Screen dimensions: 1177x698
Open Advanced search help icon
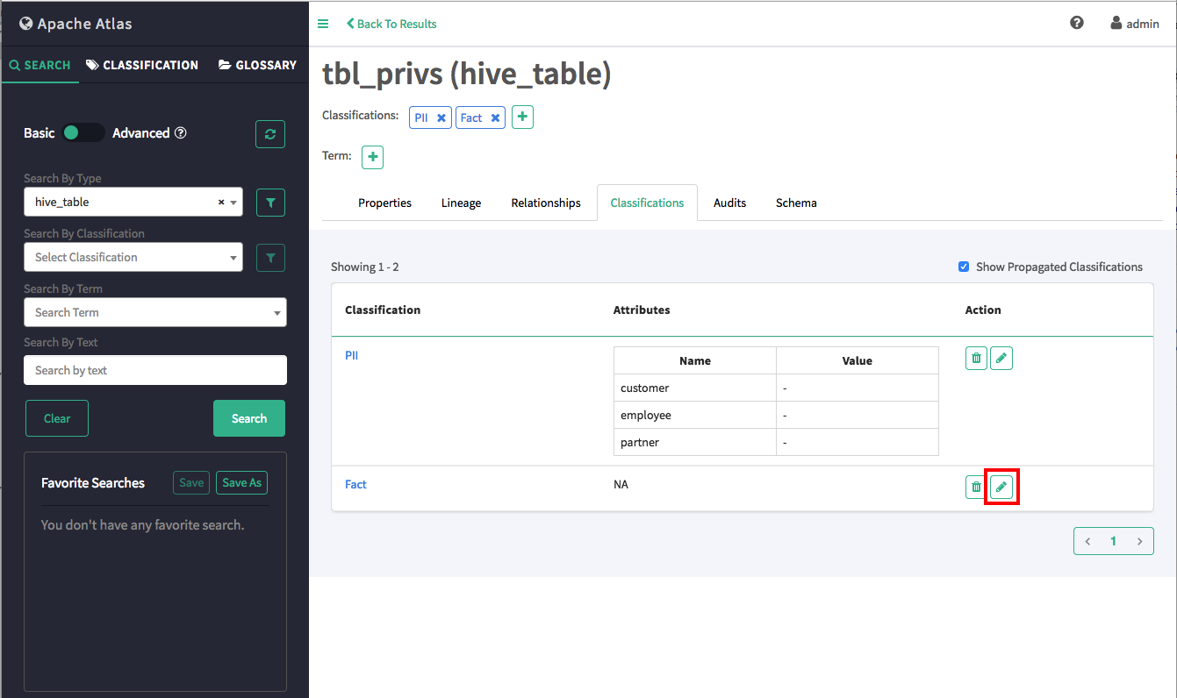181,133
